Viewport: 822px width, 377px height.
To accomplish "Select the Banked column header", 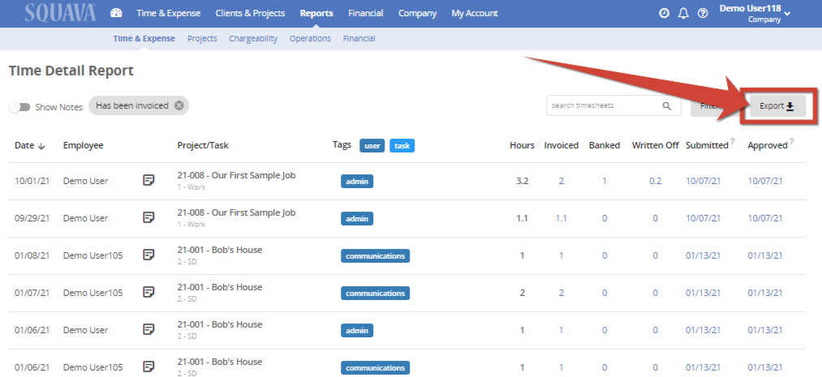I will click(x=605, y=146).
